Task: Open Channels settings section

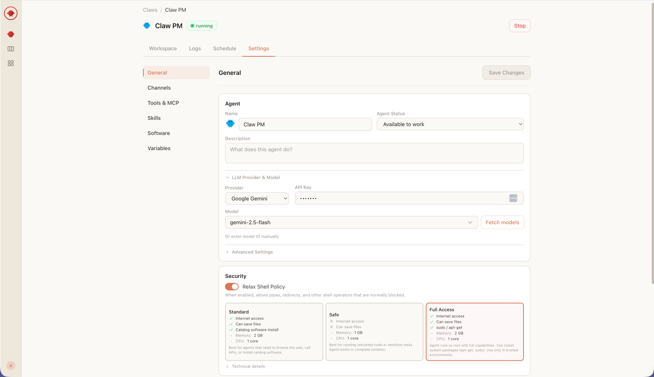Action: (x=176, y=88)
